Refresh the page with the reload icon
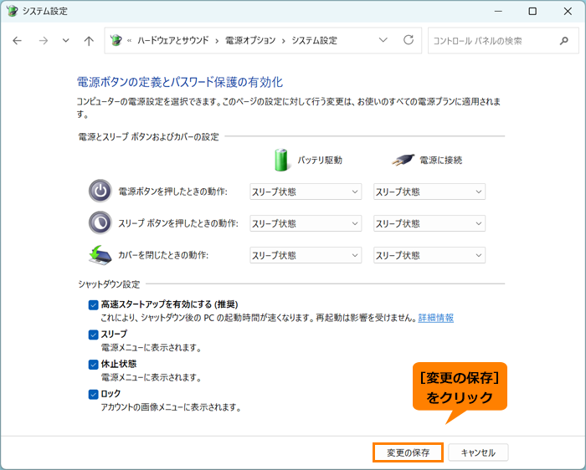 point(409,40)
